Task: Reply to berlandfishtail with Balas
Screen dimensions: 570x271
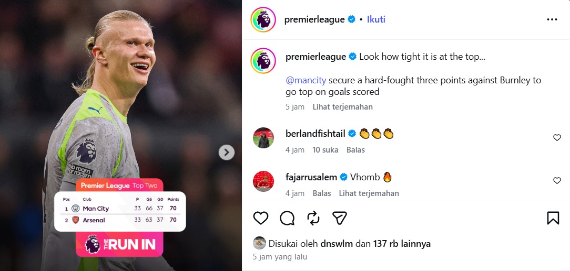Action: point(355,150)
